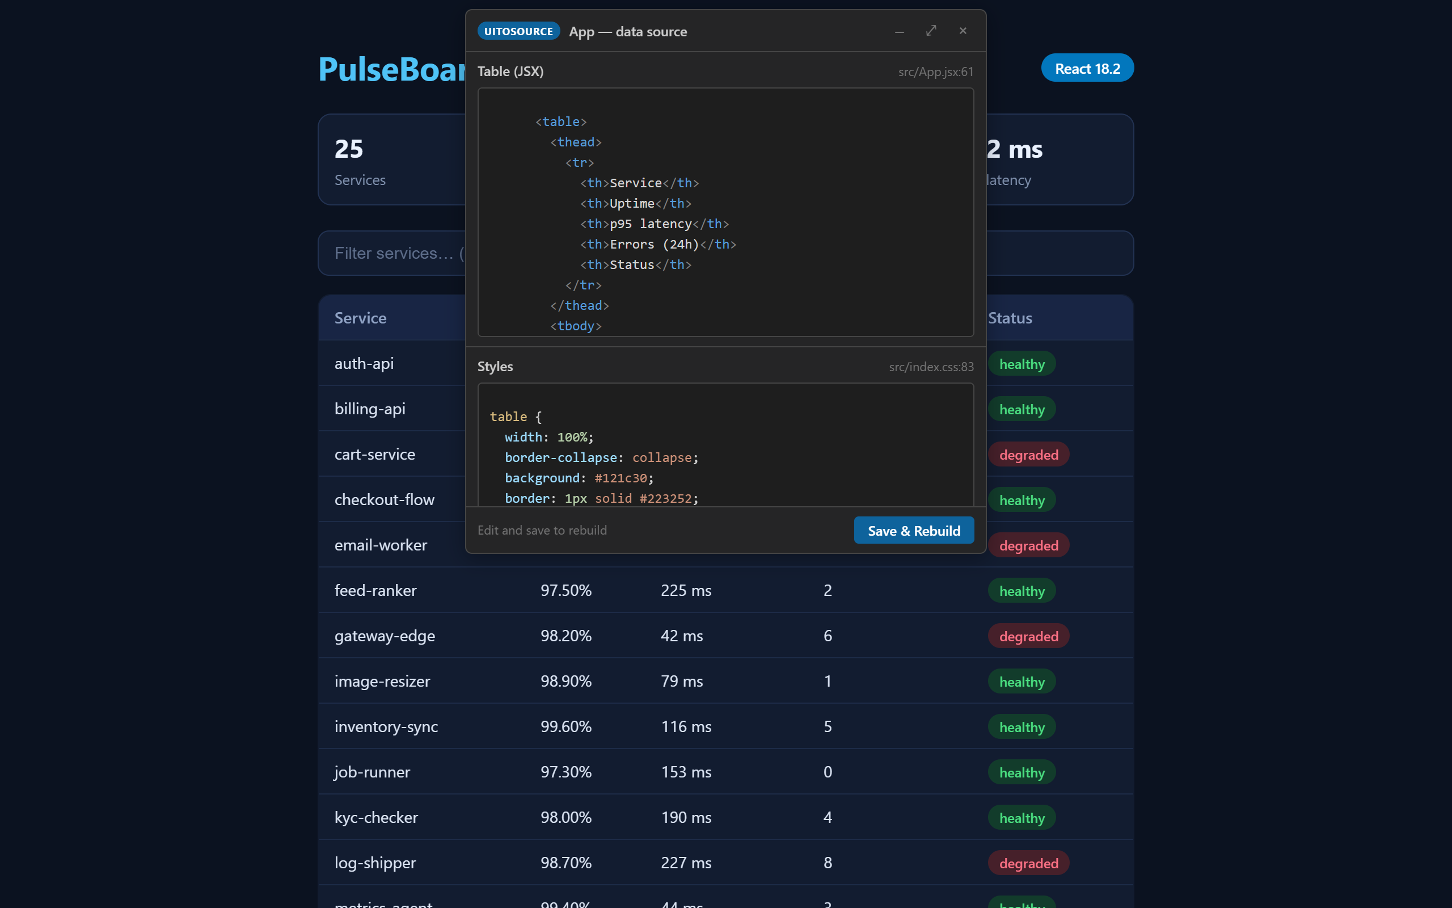This screenshot has height=908, width=1452.
Task: Click the degraded badge for log-shipper
Action: point(1028,863)
